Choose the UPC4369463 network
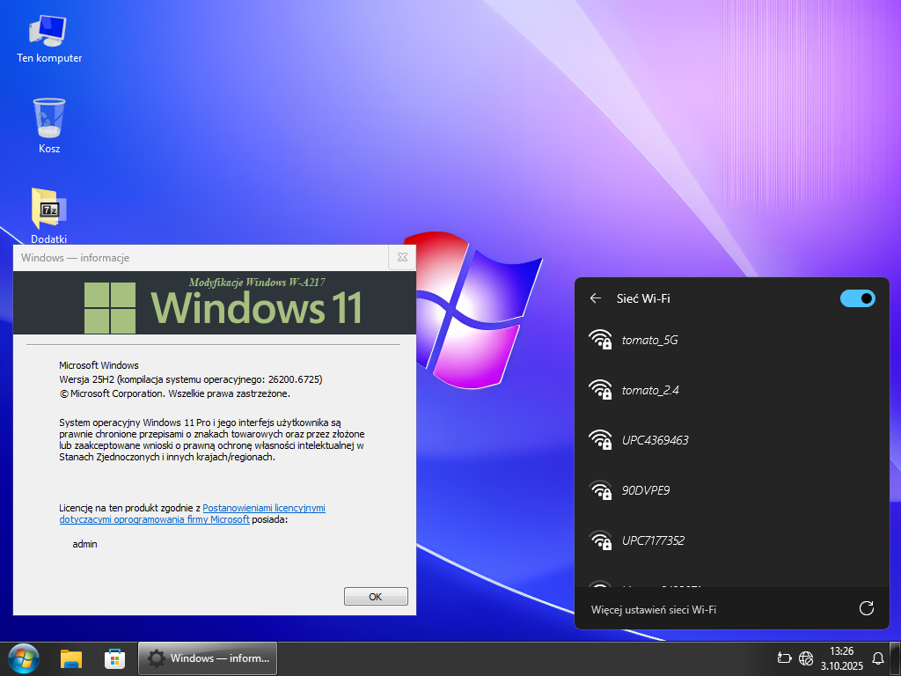 pos(655,440)
